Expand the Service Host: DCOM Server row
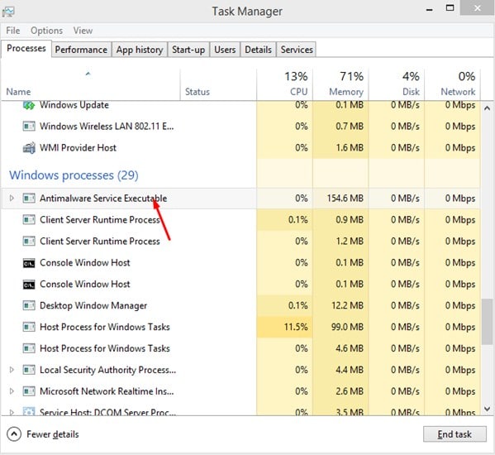The width and height of the screenshot is (495, 455). point(12,412)
